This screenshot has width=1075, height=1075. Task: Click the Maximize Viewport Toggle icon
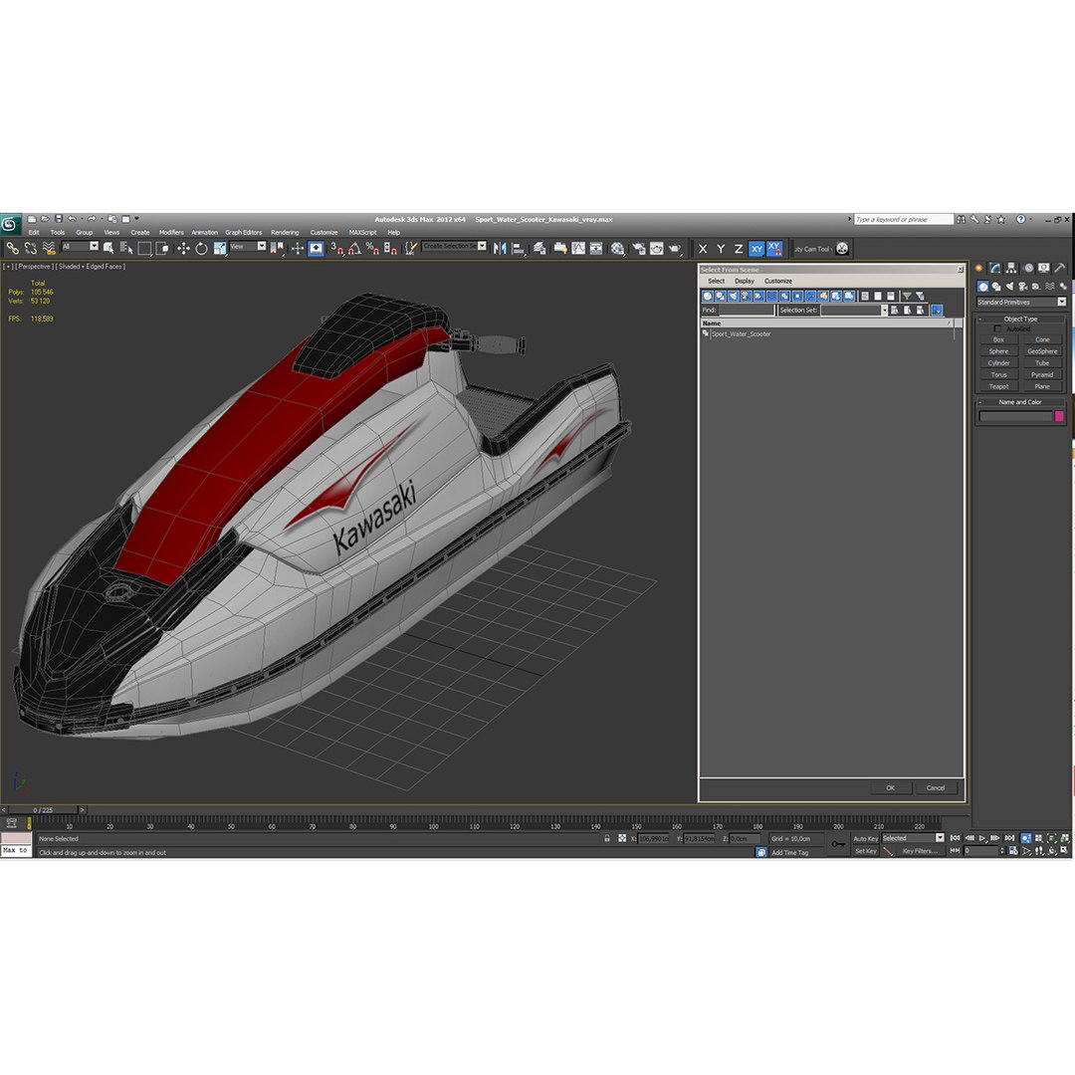(x=1064, y=851)
